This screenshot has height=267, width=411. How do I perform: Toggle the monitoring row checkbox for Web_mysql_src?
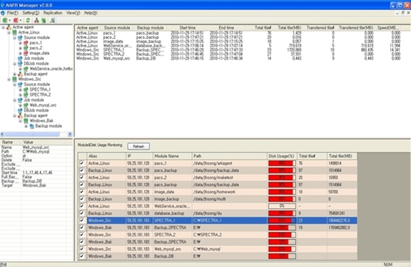coord(82,249)
